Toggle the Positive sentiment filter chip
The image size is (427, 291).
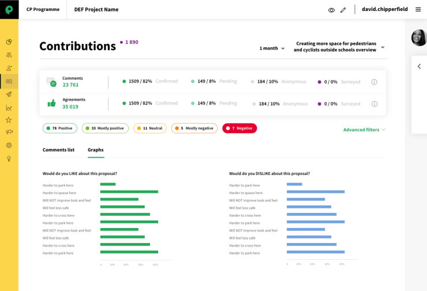click(x=60, y=128)
